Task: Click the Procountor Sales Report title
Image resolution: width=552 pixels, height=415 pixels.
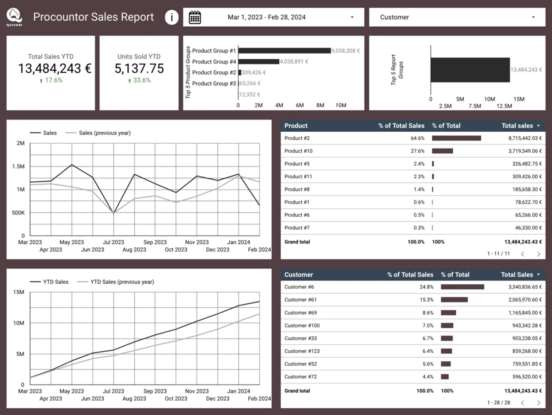Action: pos(93,17)
